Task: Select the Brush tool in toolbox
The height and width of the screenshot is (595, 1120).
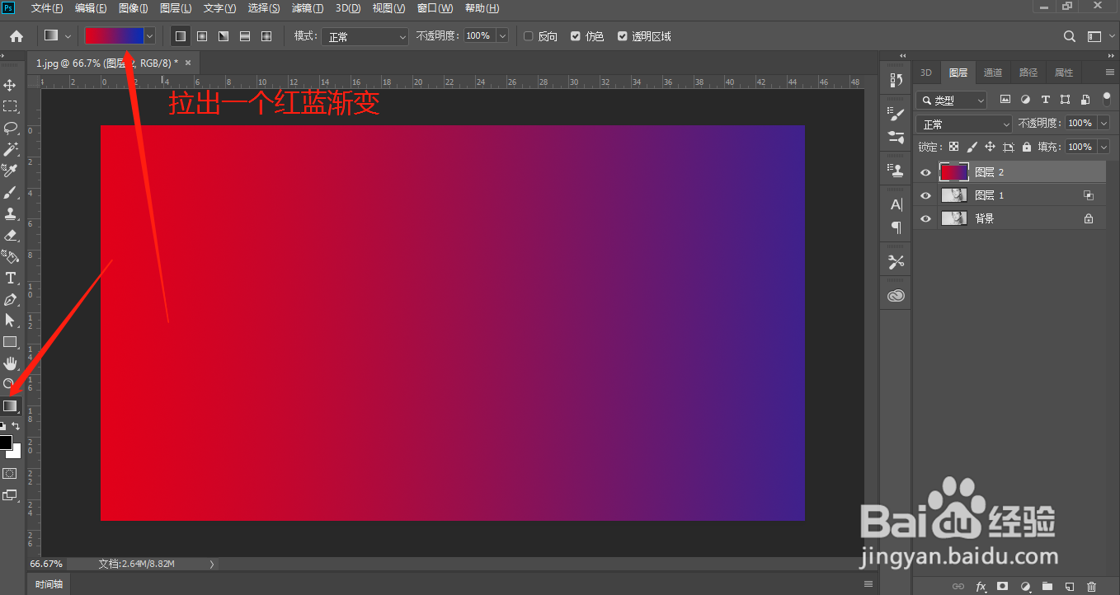Action: point(11,192)
